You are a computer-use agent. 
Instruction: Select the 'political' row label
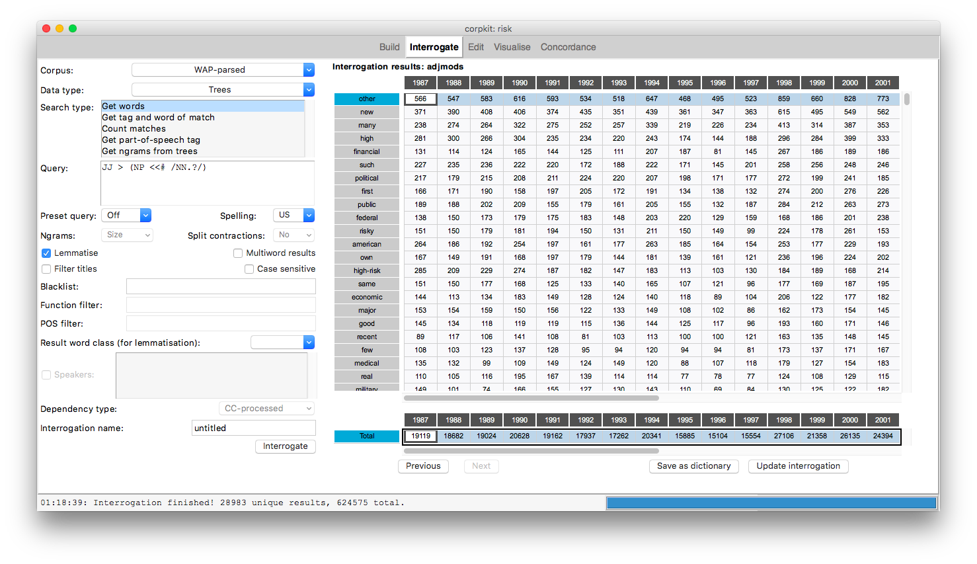point(367,179)
